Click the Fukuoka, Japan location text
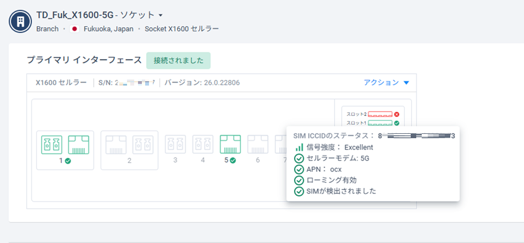Screen dimensions: 524x243 (x=109, y=29)
